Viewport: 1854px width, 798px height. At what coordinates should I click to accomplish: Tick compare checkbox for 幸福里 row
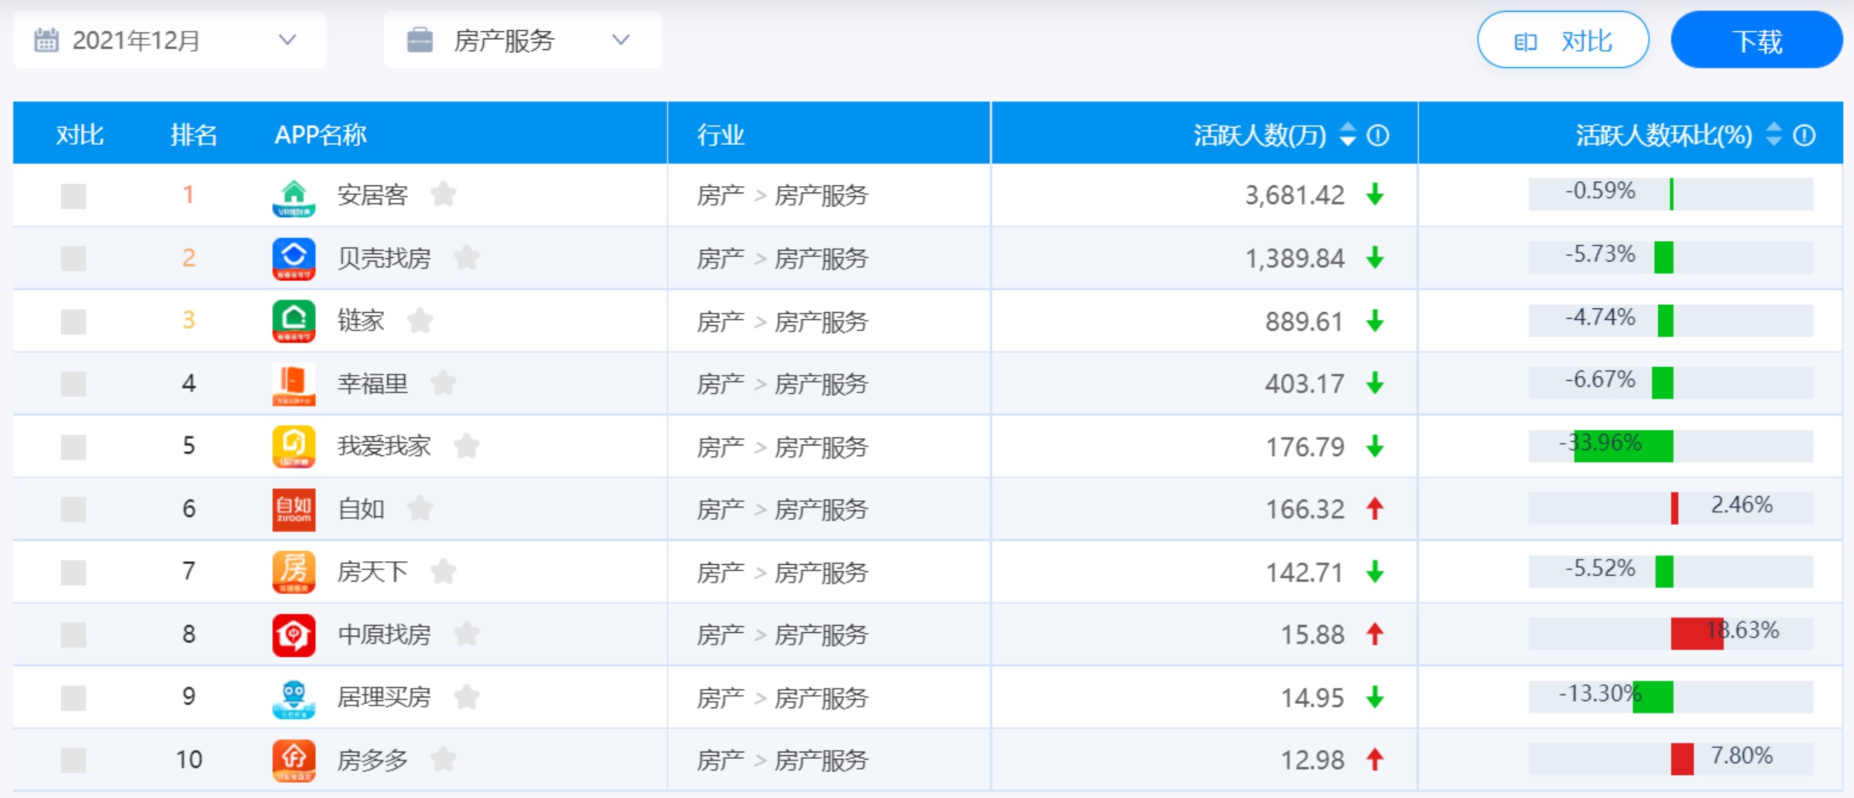coord(73,384)
